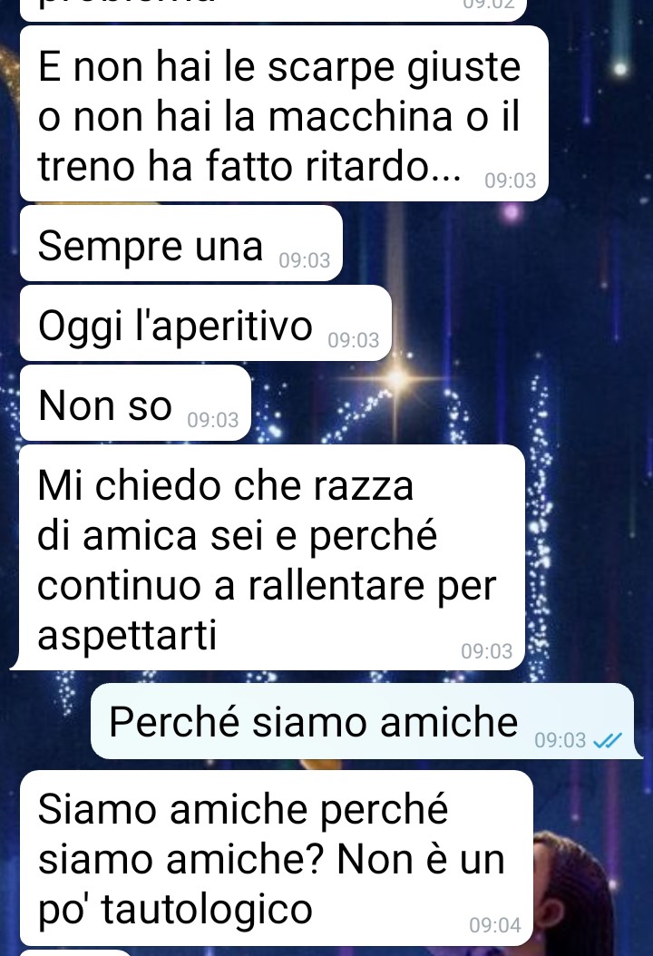Tap the 'scarpe giuste' message bubble

click(x=284, y=113)
